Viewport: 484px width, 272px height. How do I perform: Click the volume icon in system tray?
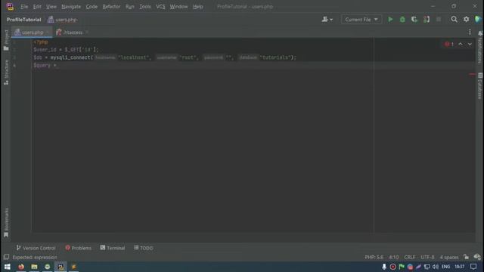(x=436, y=267)
